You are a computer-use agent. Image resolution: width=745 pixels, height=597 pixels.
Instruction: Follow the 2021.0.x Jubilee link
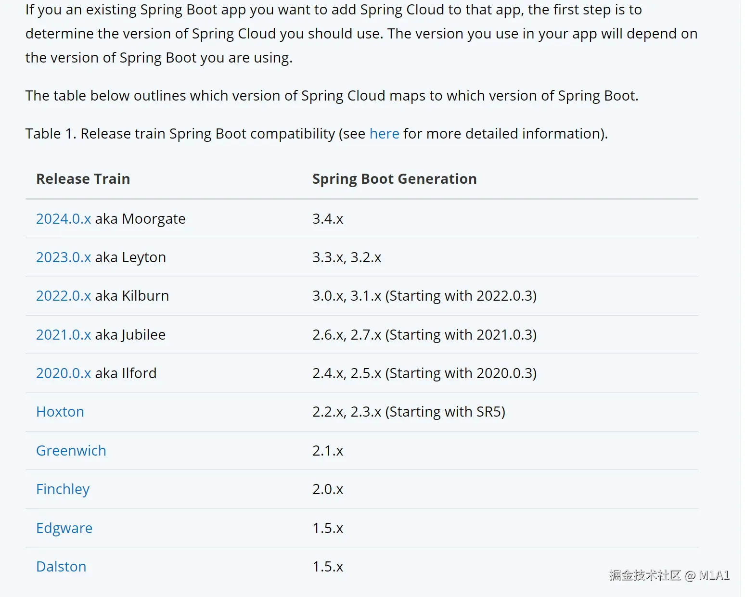tap(64, 335)
